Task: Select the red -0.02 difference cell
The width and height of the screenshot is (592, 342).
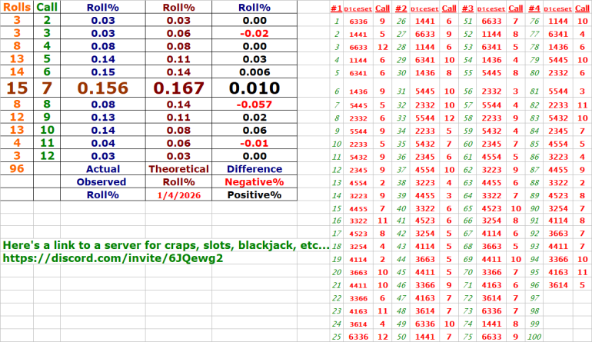Action: [x=254, y=34]
